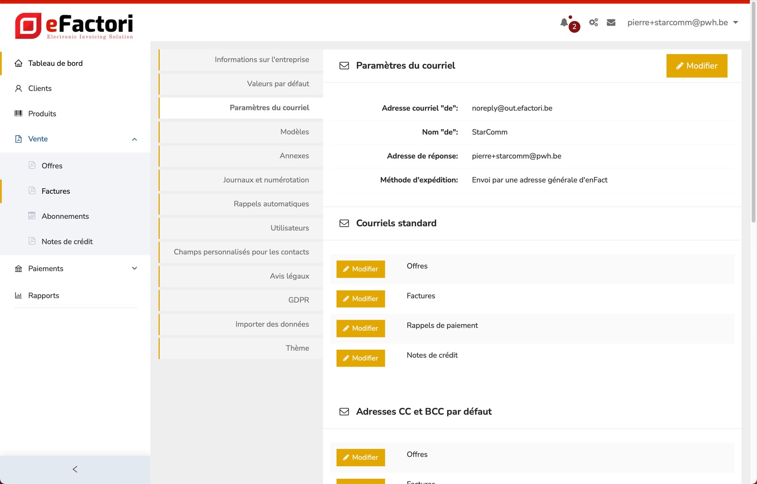The width and height of the screenshot is (757, 484).
Task: Collapse the Vente menu section
Action: 134,139
